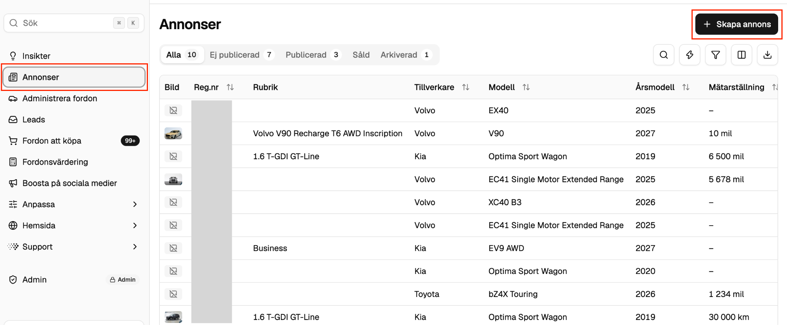Open Boosta på sociala medier

[x=74, y=183]
